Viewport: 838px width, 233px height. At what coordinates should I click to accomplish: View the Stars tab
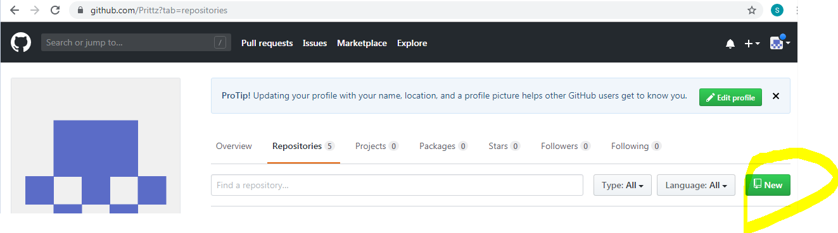(504, 146)
